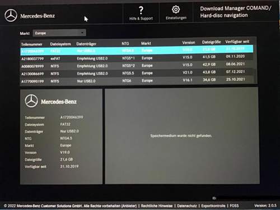Click the Mercedes-Benz star logo in details panel
Screen dimensions: 280x210
(x=31, y=101)
